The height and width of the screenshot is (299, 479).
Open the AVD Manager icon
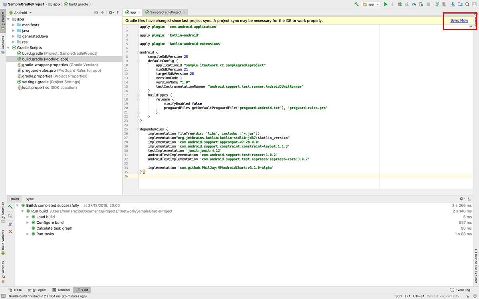444,4
